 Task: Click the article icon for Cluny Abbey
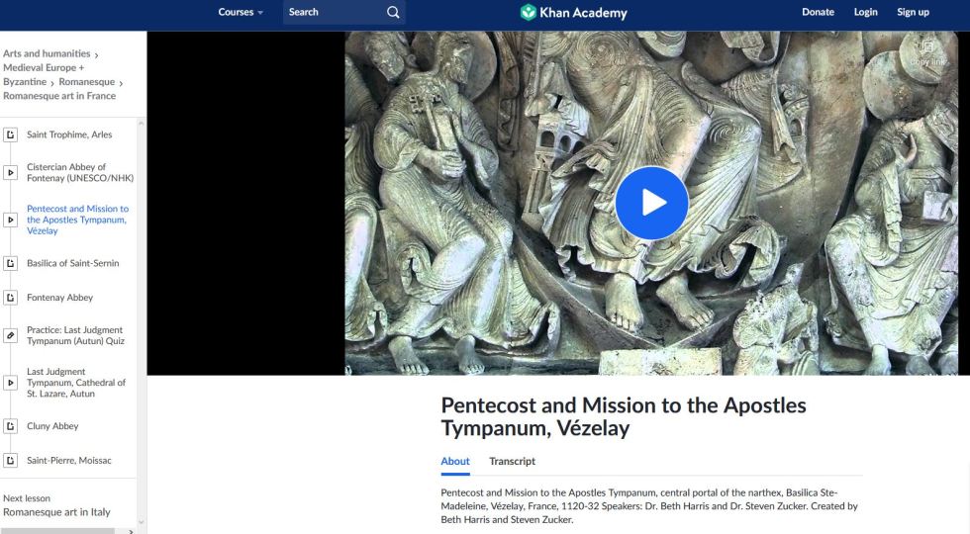[11, 426]
